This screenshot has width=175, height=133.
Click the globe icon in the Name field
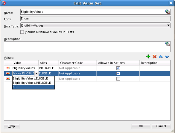tap(168, 12)
